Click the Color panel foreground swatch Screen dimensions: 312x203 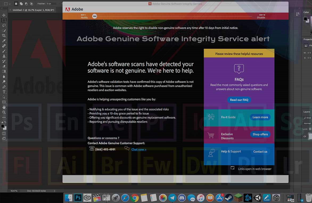[305, 19]
